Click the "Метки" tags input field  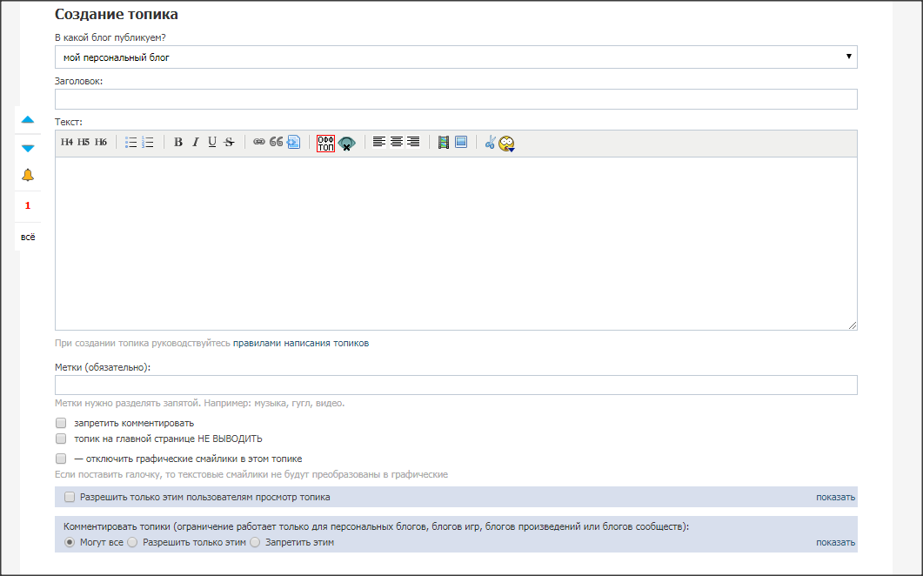click(x=455, y=385)
